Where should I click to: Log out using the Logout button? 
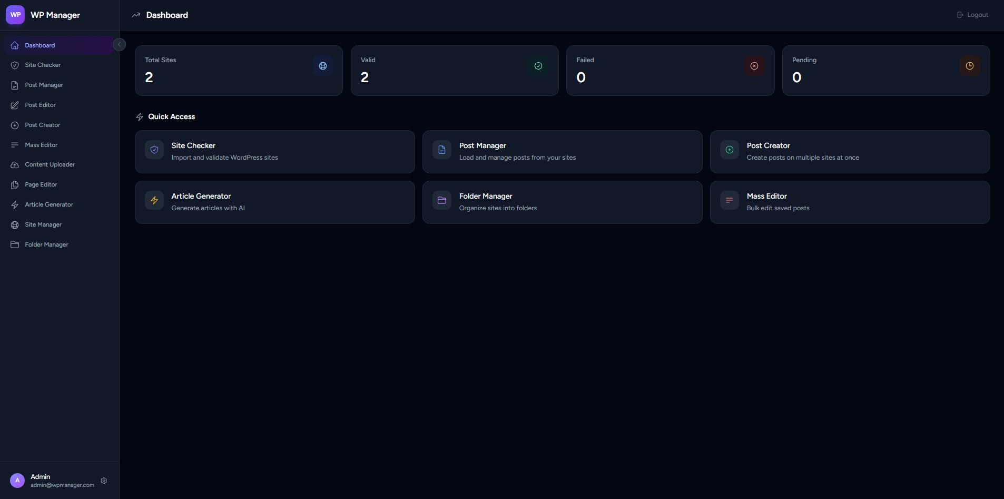(x=972, y=15)
